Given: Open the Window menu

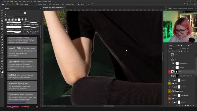Looking at the screenshot, I should 45,1.
